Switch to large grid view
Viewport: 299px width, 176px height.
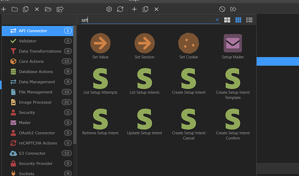(227, 20)
